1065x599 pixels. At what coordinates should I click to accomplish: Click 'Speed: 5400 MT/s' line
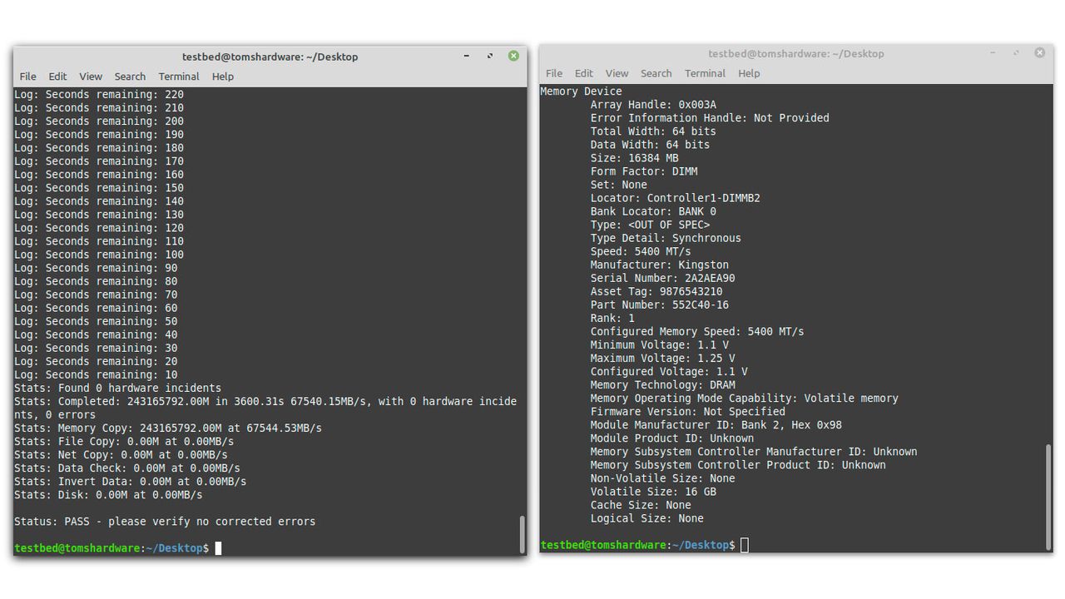(x=641, y=251)
